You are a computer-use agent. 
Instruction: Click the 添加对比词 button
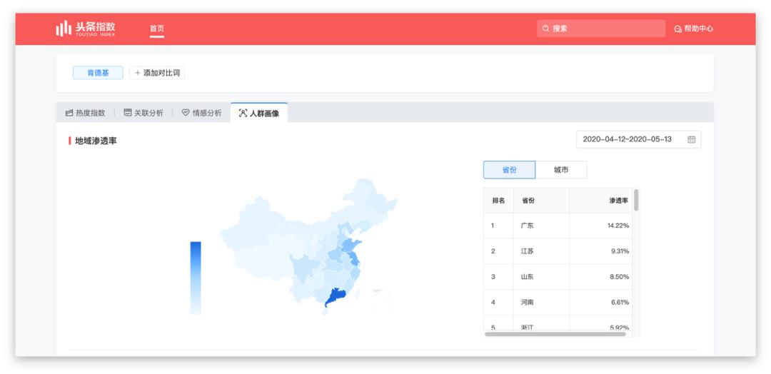(157, 73)
